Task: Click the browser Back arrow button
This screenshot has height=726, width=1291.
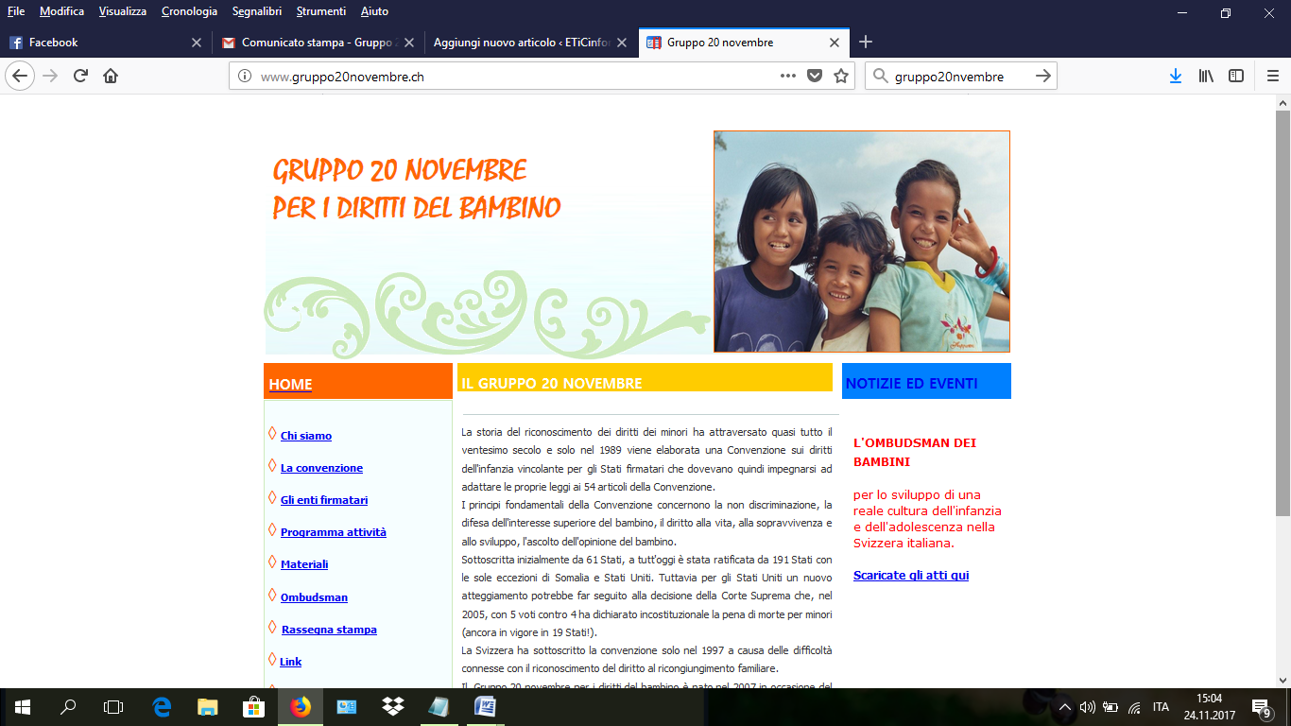Action: [20, 76]
